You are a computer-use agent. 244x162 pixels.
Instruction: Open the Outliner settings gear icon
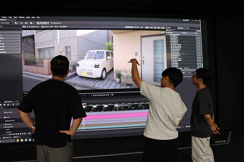pyautogui.click(x=199, y=31)
